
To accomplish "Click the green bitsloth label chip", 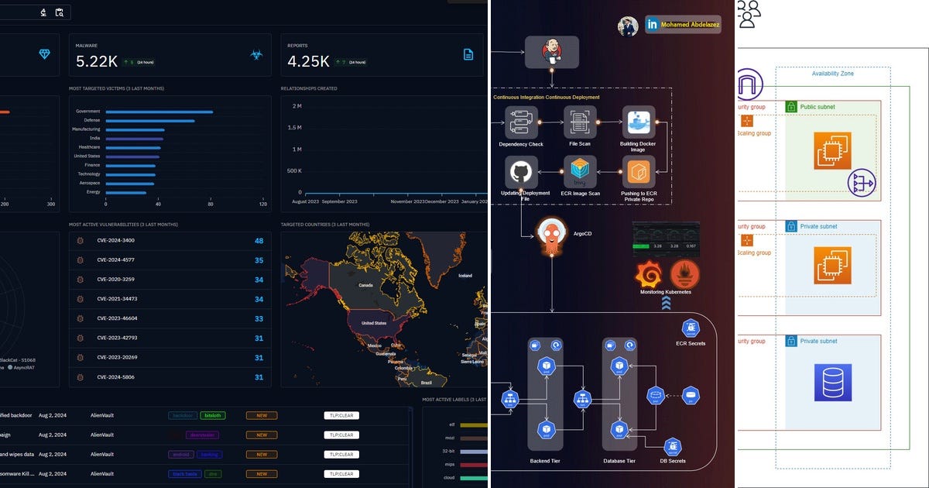I will (x=212, y=415).
